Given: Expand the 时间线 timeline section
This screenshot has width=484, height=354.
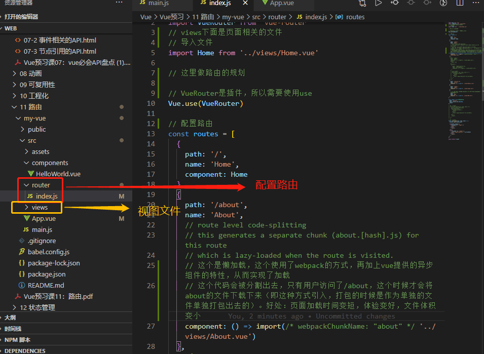Looking at the screenshot, I should pyautogui.click(x=66, y=329).
